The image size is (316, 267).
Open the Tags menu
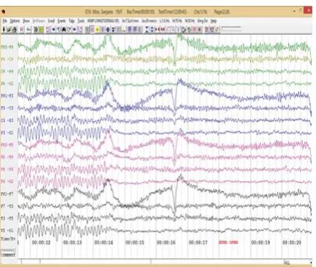[72, 21]
